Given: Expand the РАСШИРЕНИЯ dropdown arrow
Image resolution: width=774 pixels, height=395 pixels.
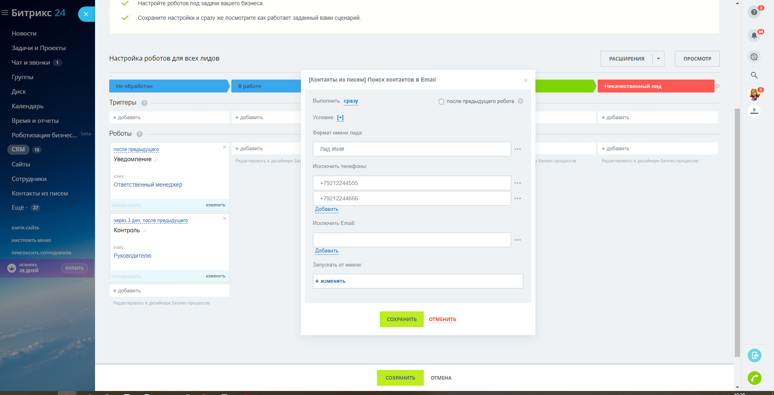Looking at the screenshot, I should [x=658, y=59].
